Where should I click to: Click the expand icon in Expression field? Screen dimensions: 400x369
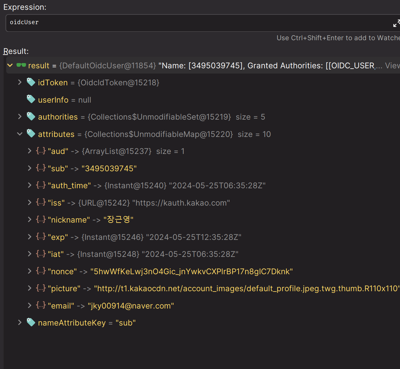[396, 23]
